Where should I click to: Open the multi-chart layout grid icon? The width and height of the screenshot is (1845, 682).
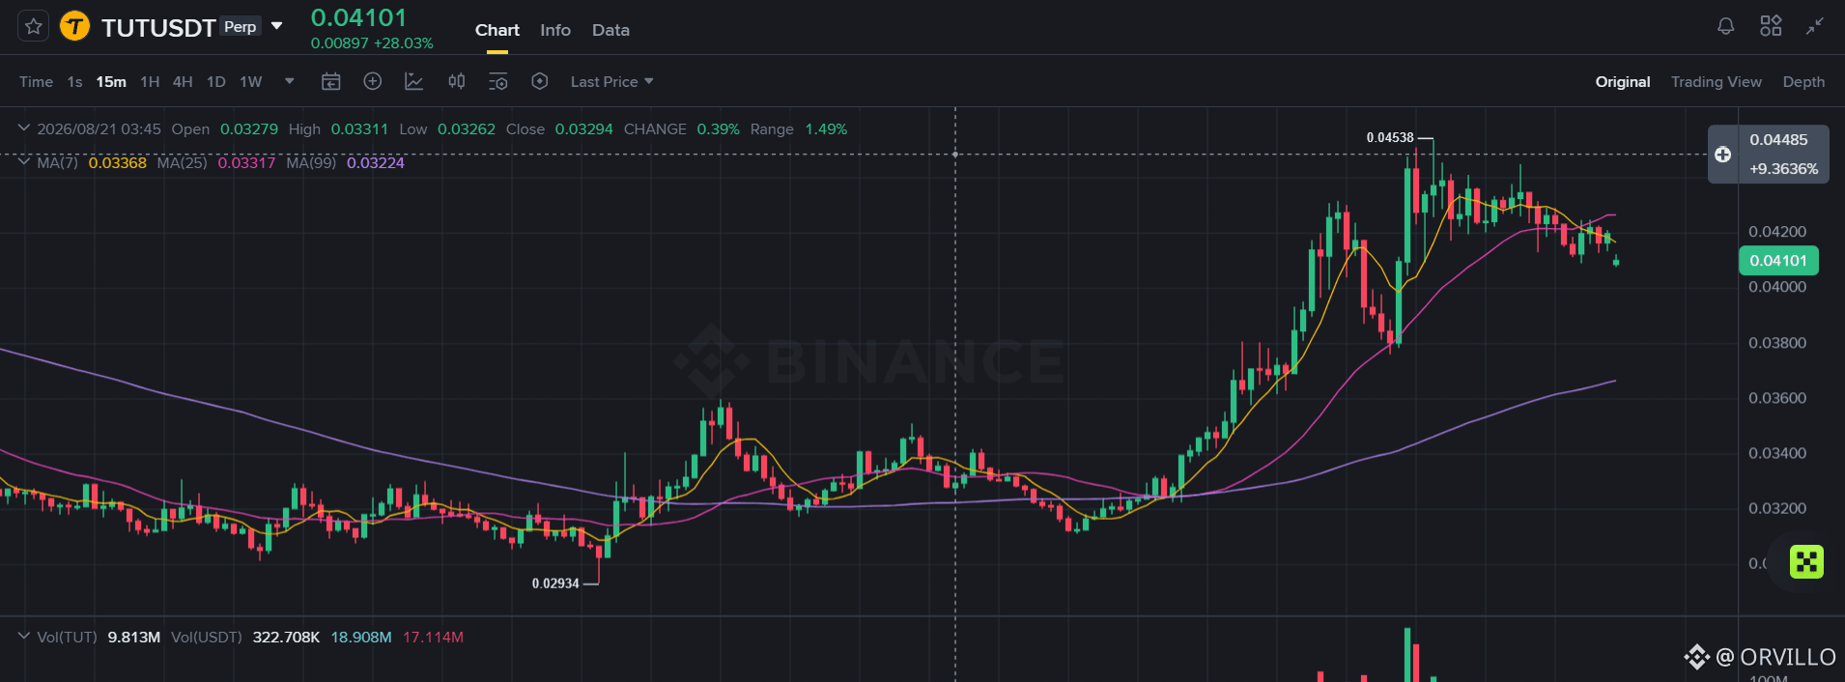pos(1771,26)
